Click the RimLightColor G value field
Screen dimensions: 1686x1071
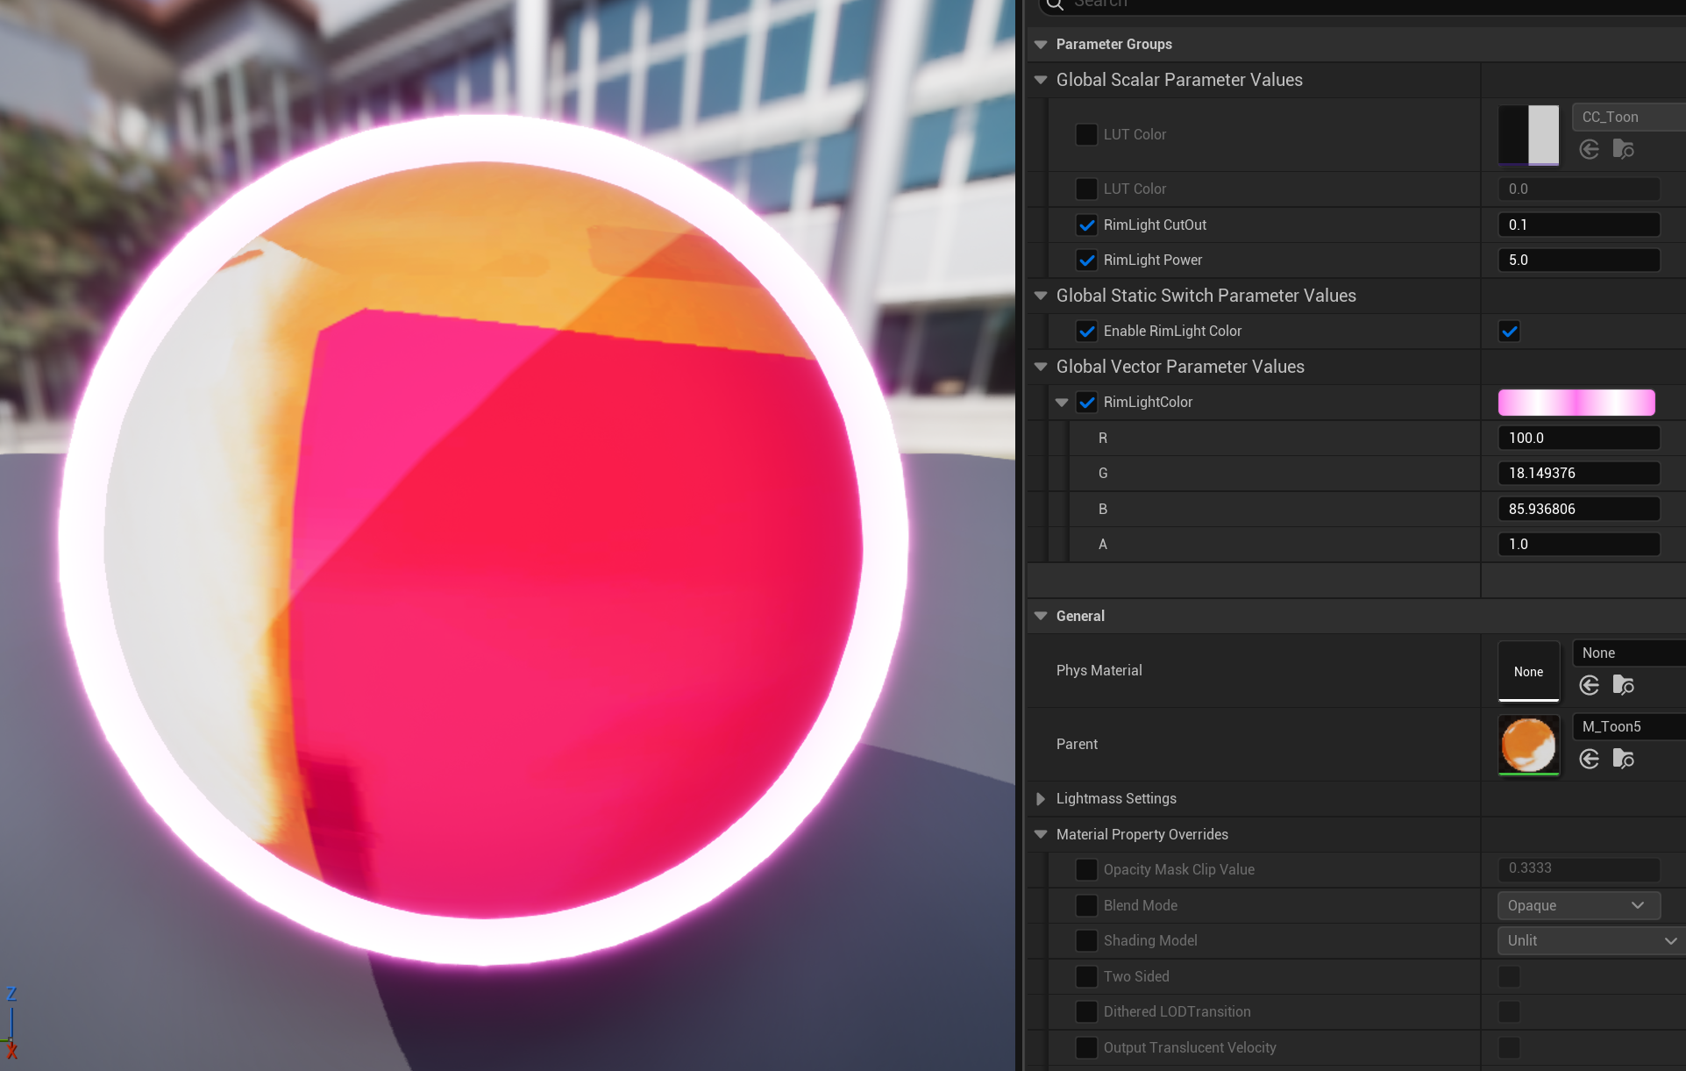click(x=1578, y=474)
